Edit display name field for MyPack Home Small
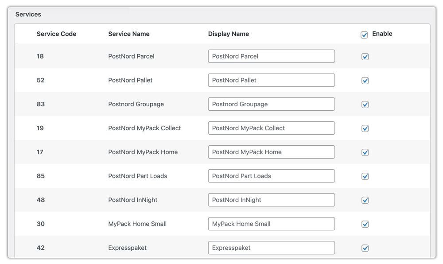443x264 pixels. point(272,224)
